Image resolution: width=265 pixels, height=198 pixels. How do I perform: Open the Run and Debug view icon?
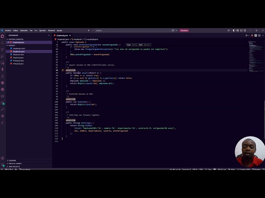pos(2,56)
